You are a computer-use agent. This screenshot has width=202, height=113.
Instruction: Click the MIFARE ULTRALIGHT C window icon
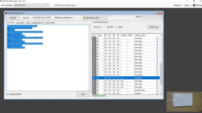coord(6,13)
